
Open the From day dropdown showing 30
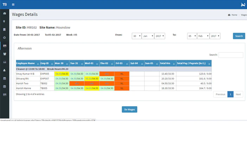[x=137, y=36]
